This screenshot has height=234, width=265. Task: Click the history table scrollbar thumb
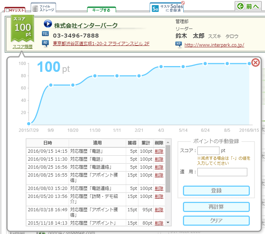(168, 169)
